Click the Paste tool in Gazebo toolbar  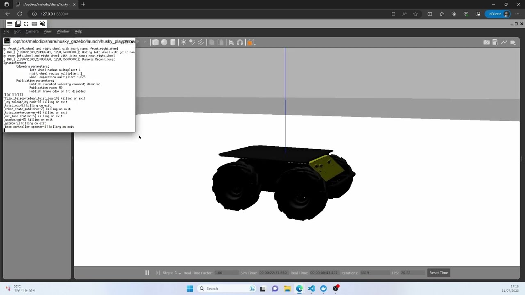[220, 42]
